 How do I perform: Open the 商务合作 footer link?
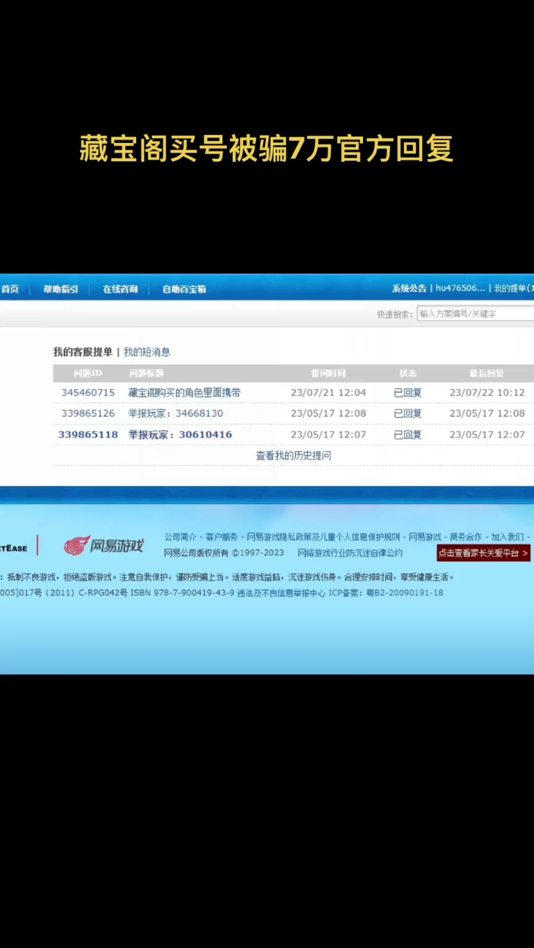[466, 537]
